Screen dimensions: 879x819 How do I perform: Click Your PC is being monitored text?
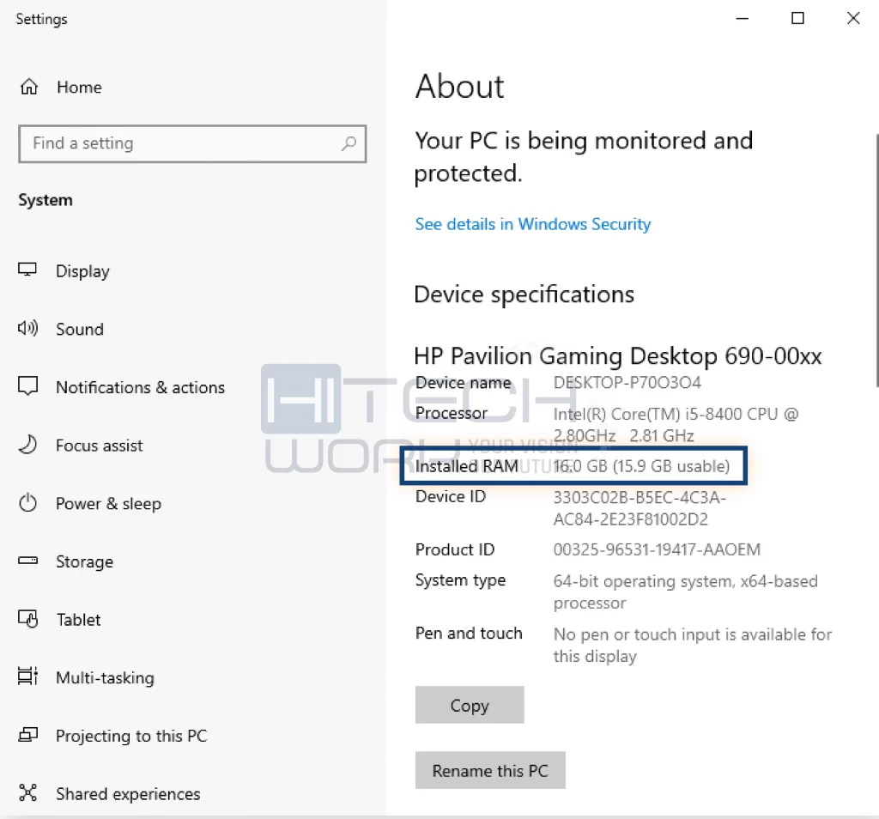click(x=583, y=157)
